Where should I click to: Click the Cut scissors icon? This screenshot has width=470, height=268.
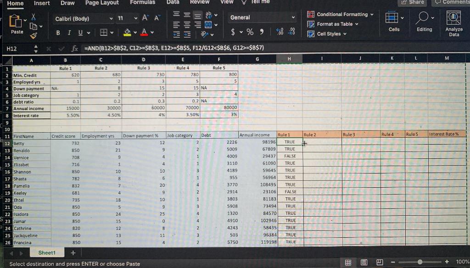tap(34, 17)
